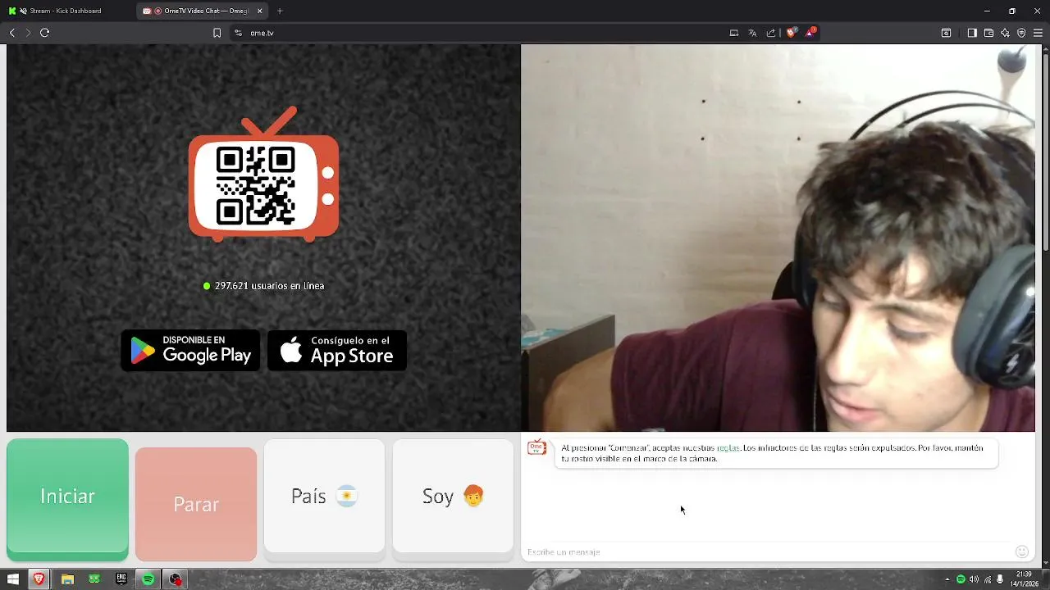Open File Explorer from taskbar
This screenshot has width=1050, height=590.
[67, 579]
